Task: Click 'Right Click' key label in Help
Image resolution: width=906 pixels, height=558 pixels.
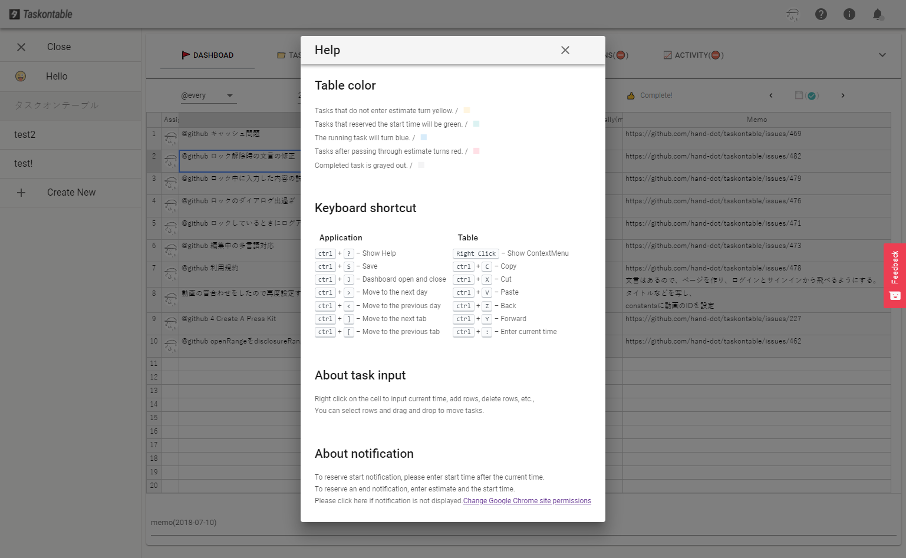Action: click(476, 253)
